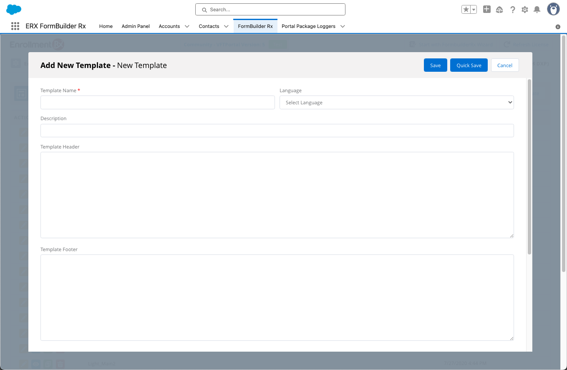Go to the Home tab
Viewport: 567px width, 370px height.
click(106, 26)
